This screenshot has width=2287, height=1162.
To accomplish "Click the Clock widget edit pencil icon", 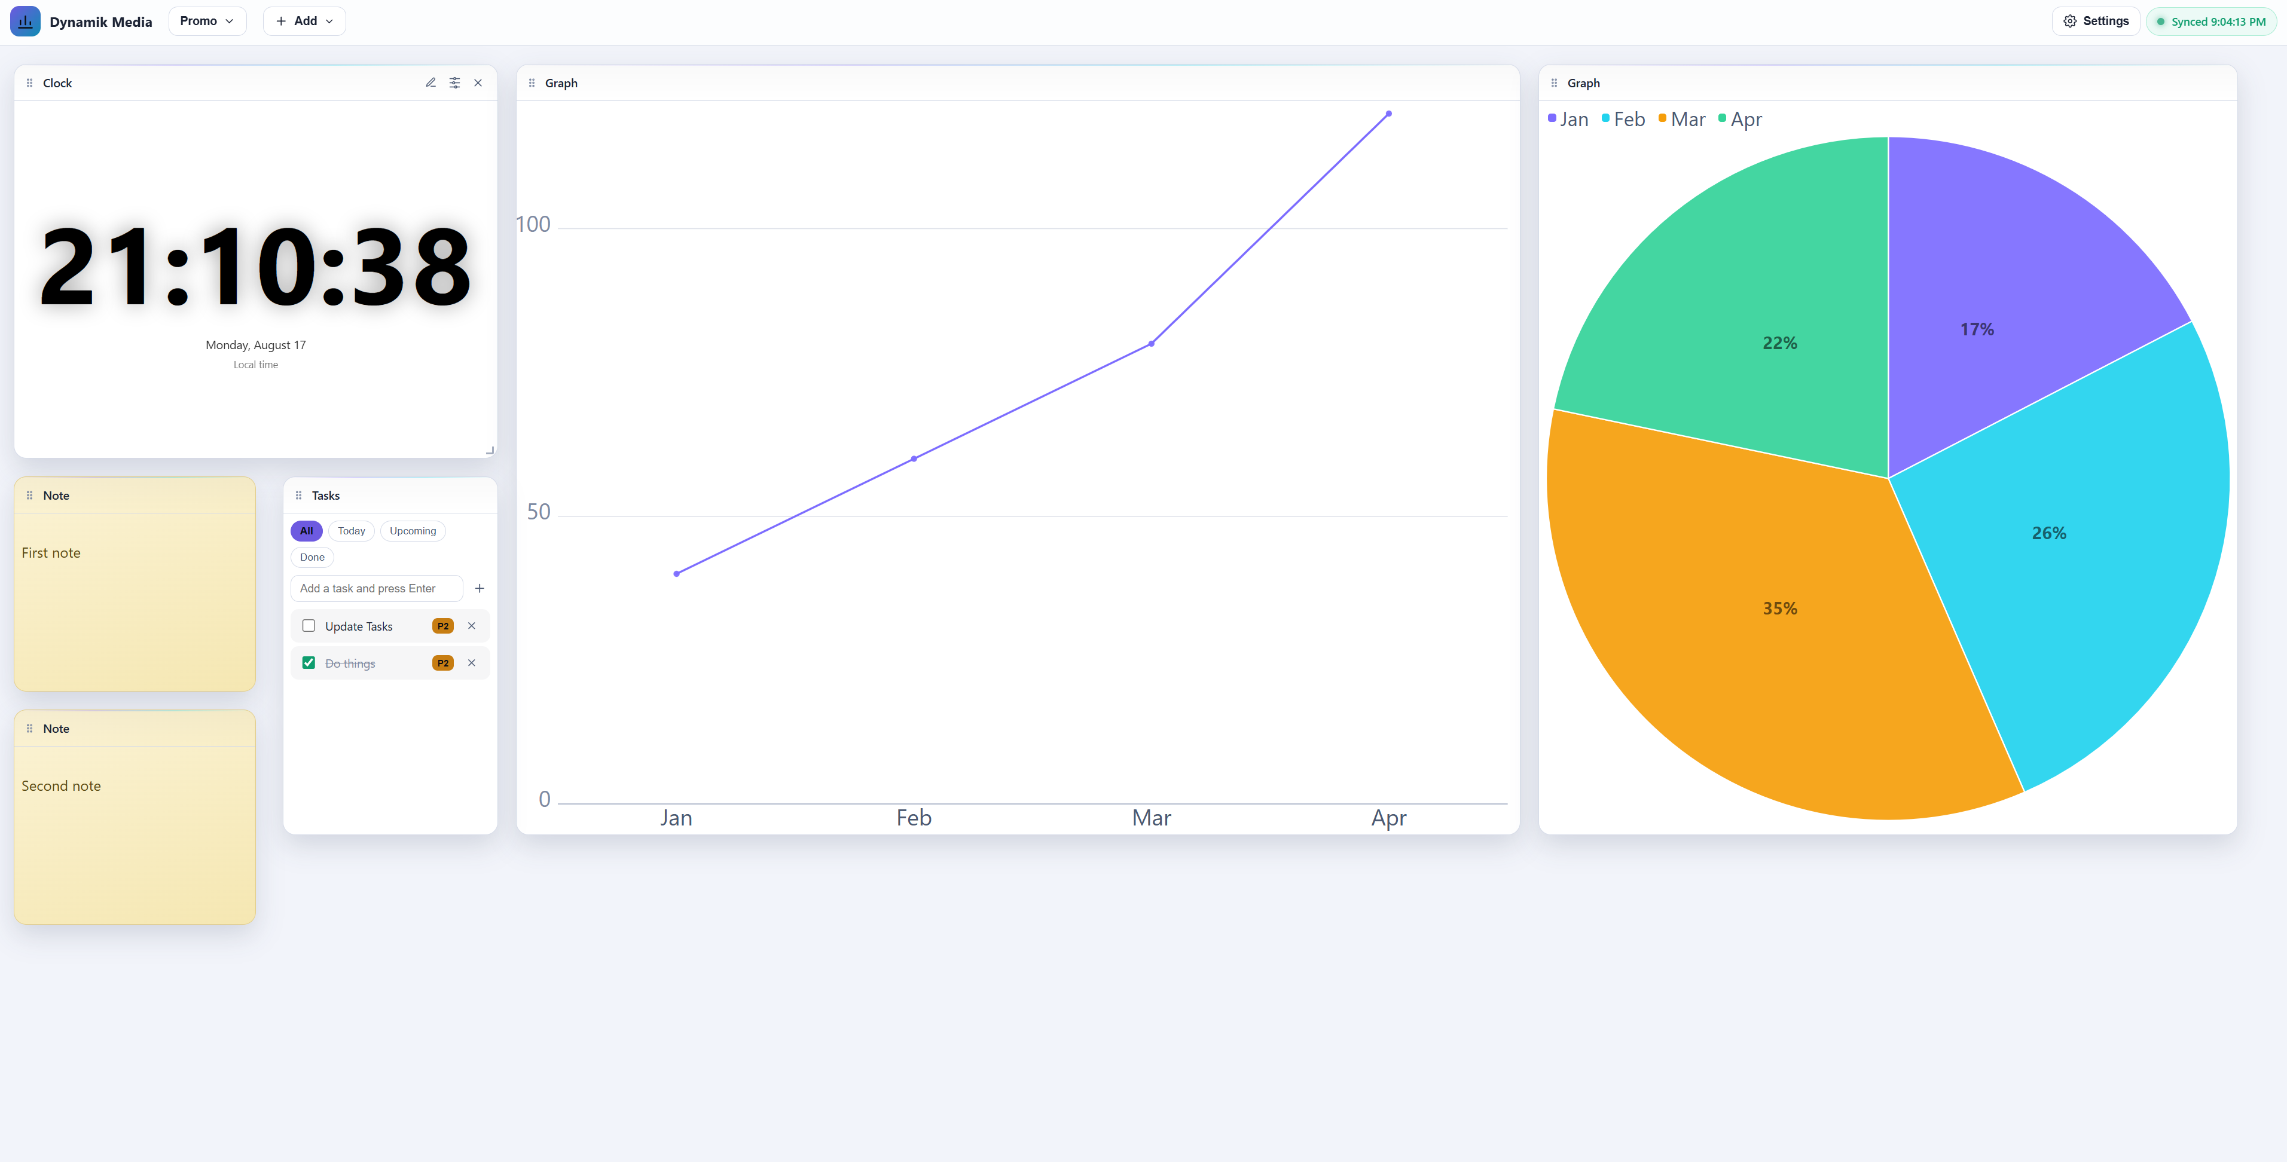I will point(430,82).
